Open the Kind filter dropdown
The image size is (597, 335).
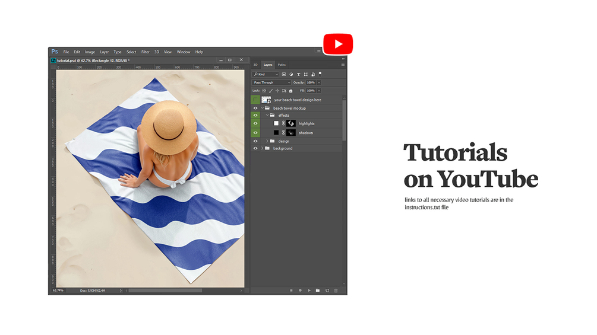point(266,75)
